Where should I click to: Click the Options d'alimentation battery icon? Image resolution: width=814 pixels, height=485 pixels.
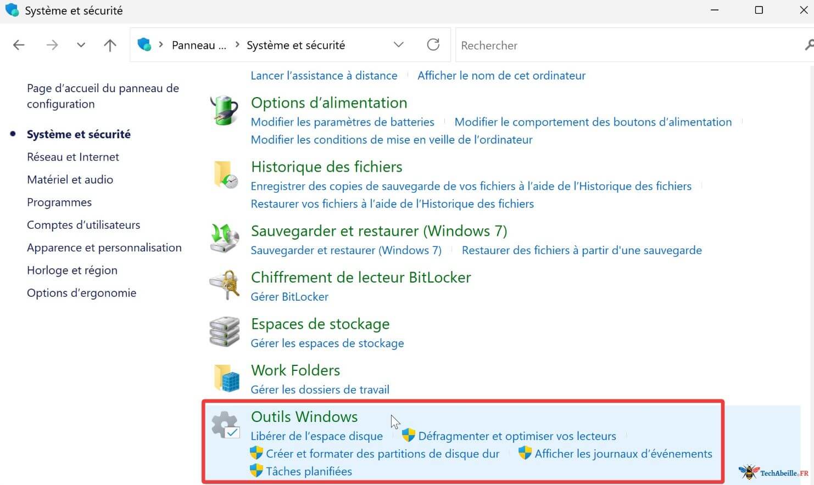225,110
